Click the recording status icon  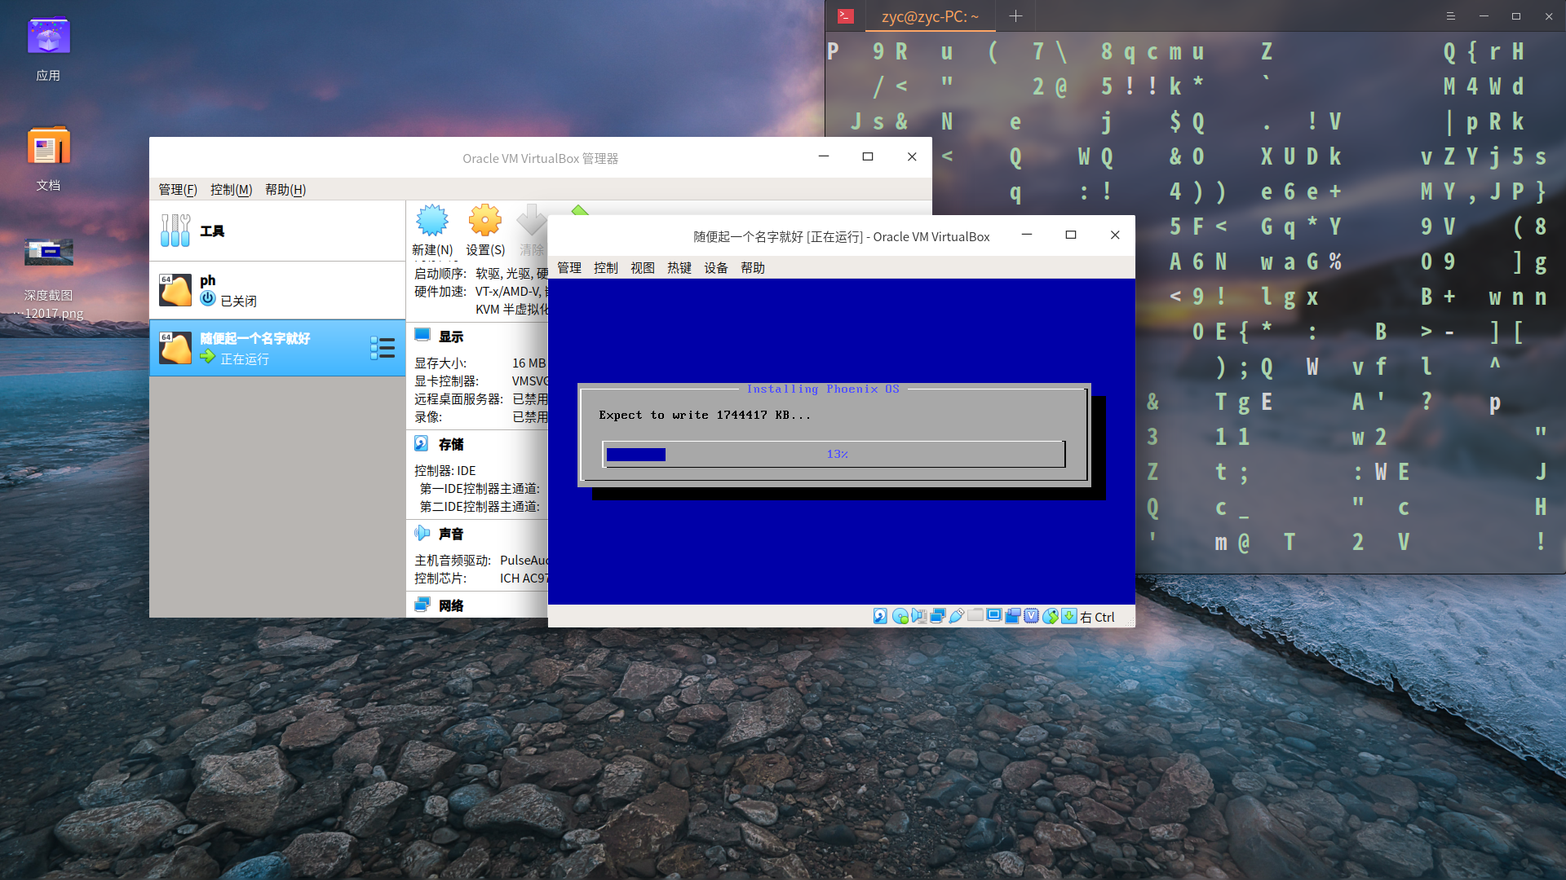point(1012,616)
